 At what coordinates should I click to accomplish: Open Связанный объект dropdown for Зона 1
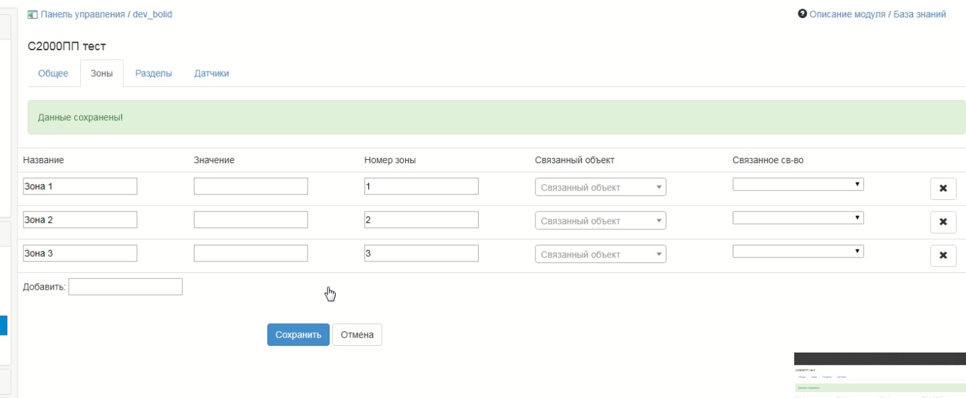(600, 187)
